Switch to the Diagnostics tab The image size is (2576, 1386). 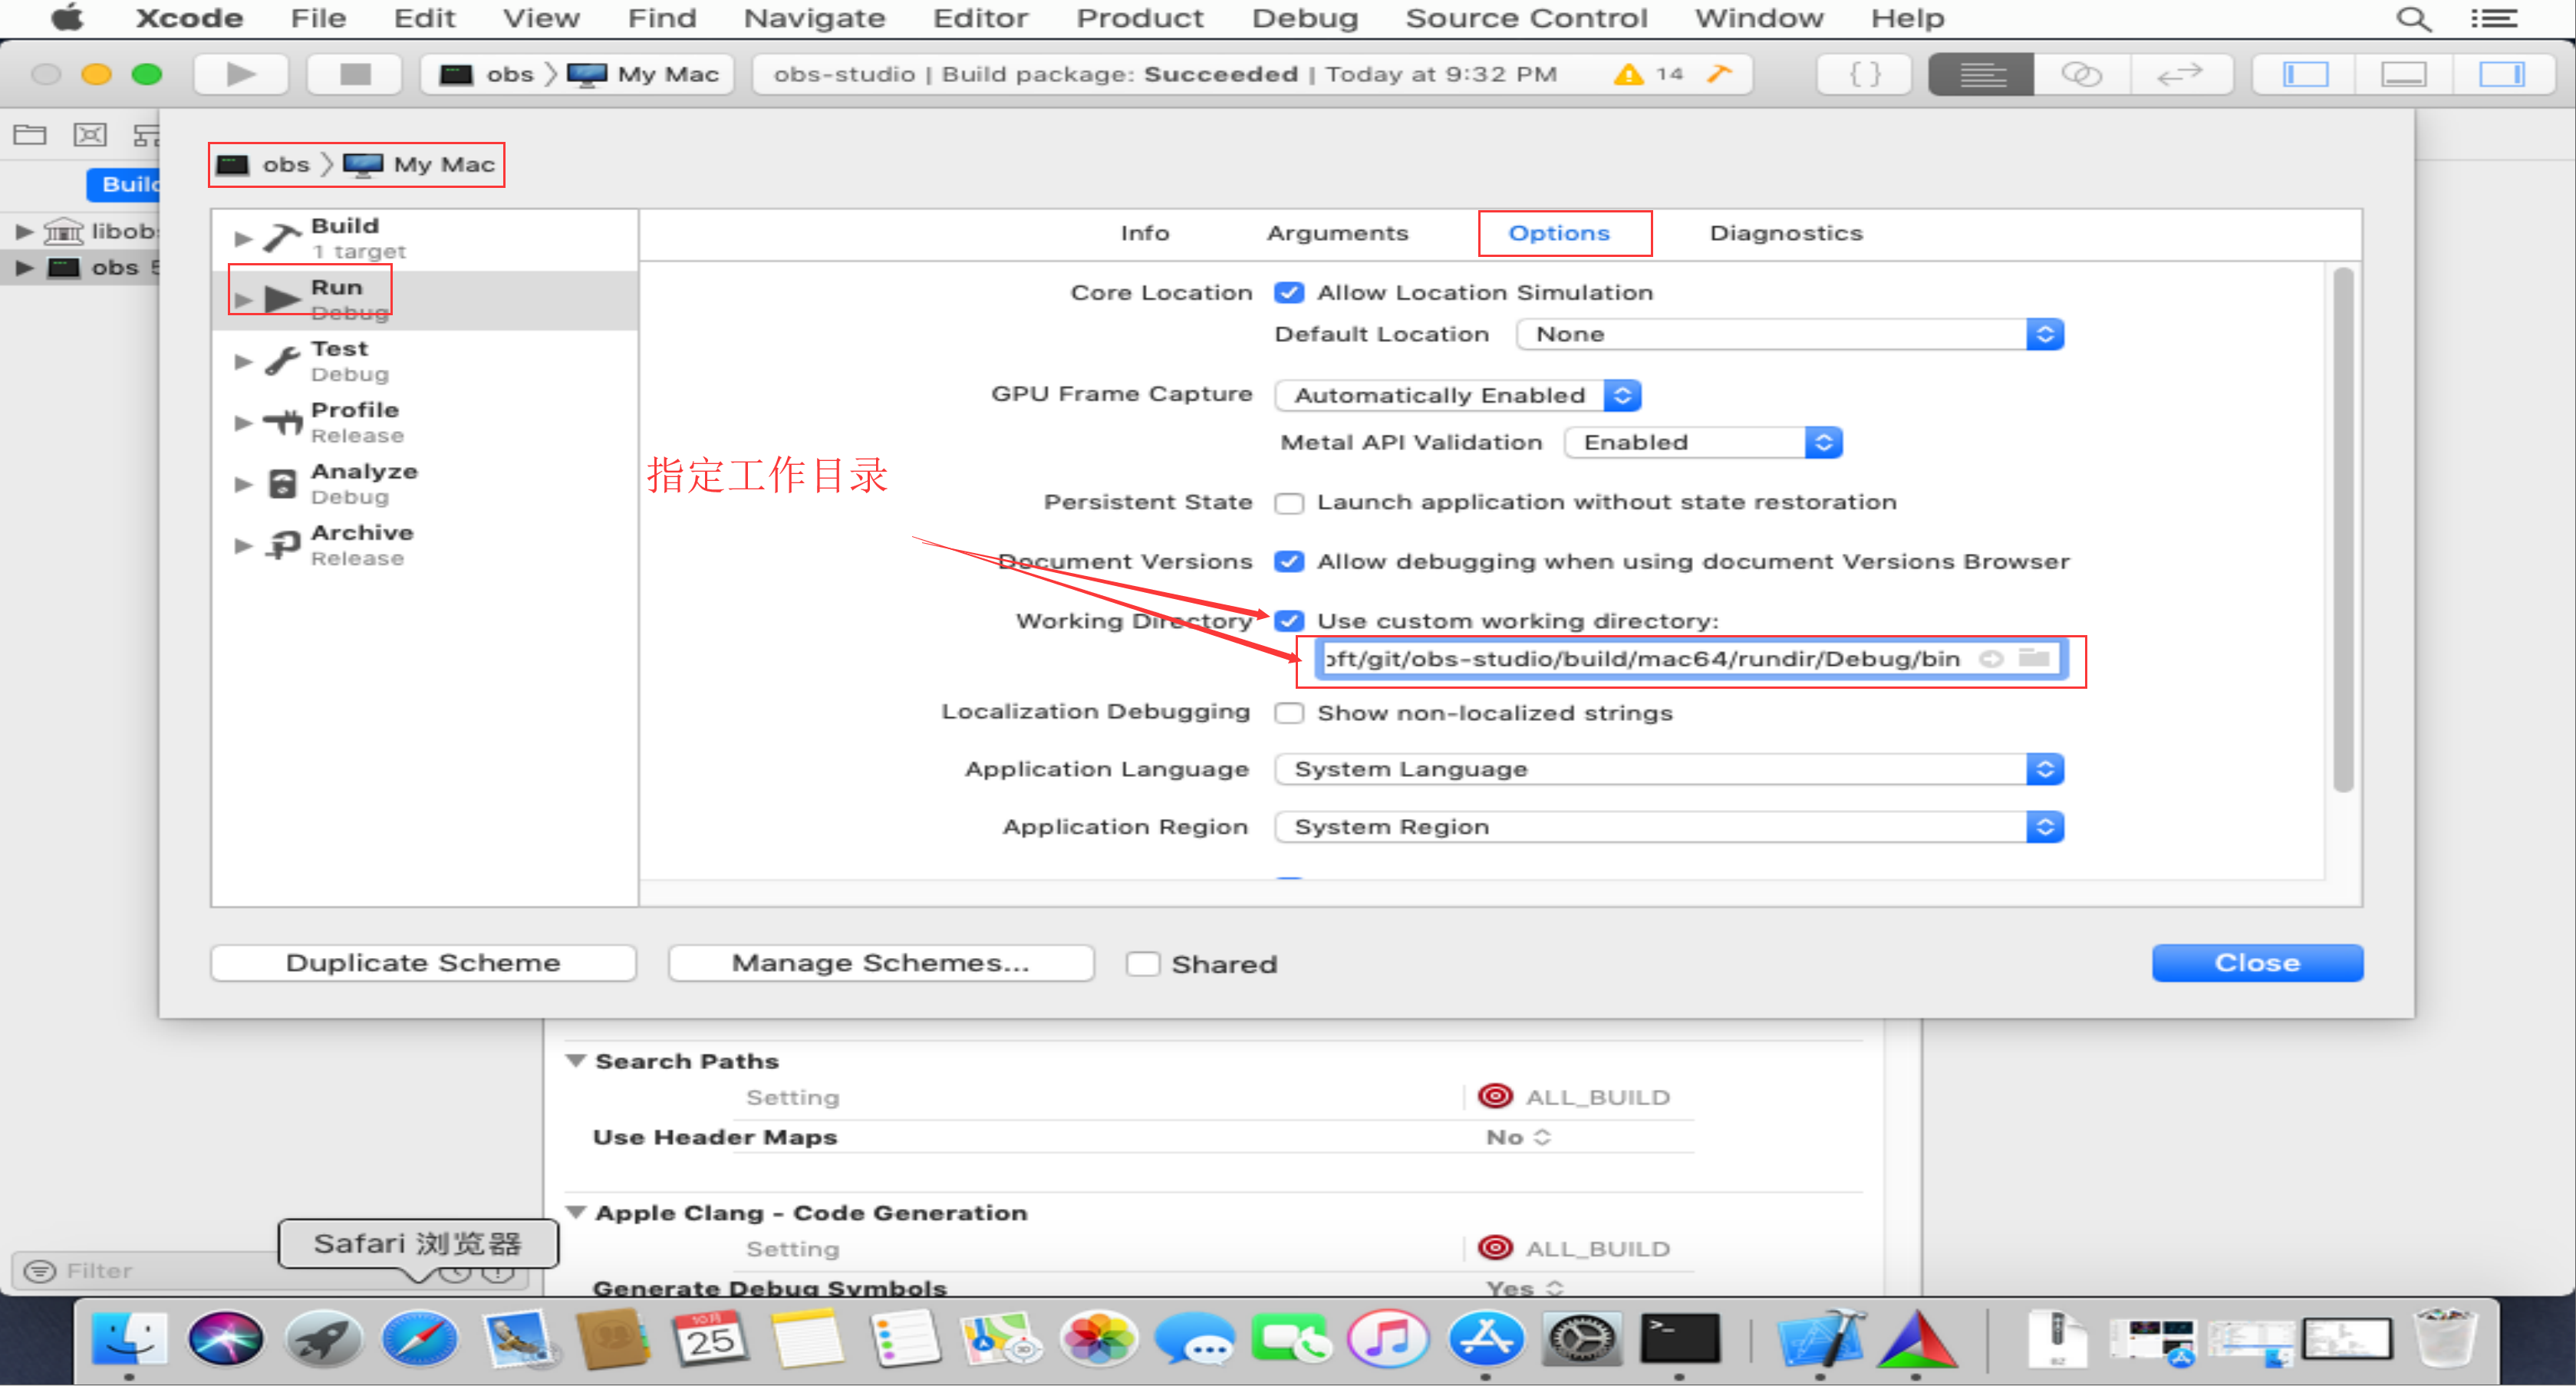tap(1785, 233)
